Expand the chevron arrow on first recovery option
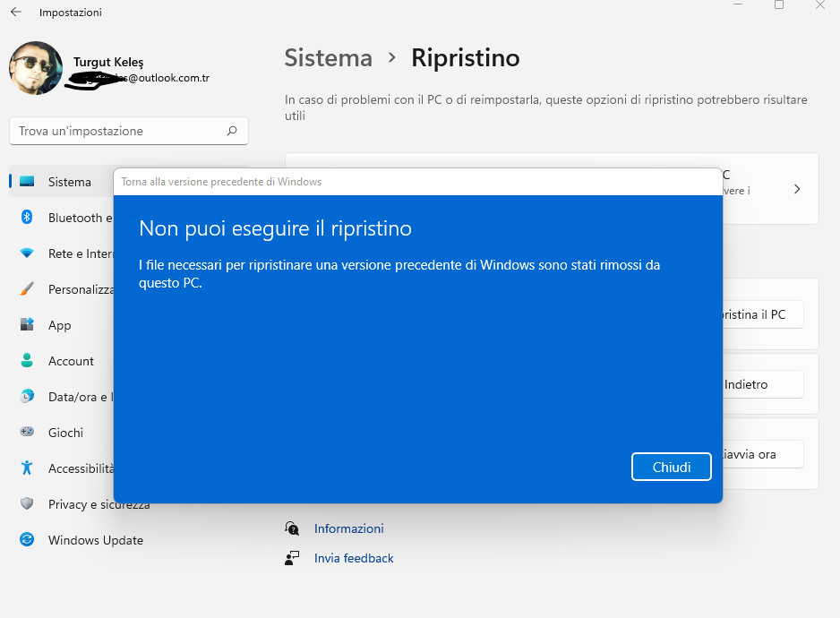 797,189
